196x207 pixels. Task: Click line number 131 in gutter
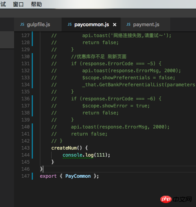click(25, 64)
